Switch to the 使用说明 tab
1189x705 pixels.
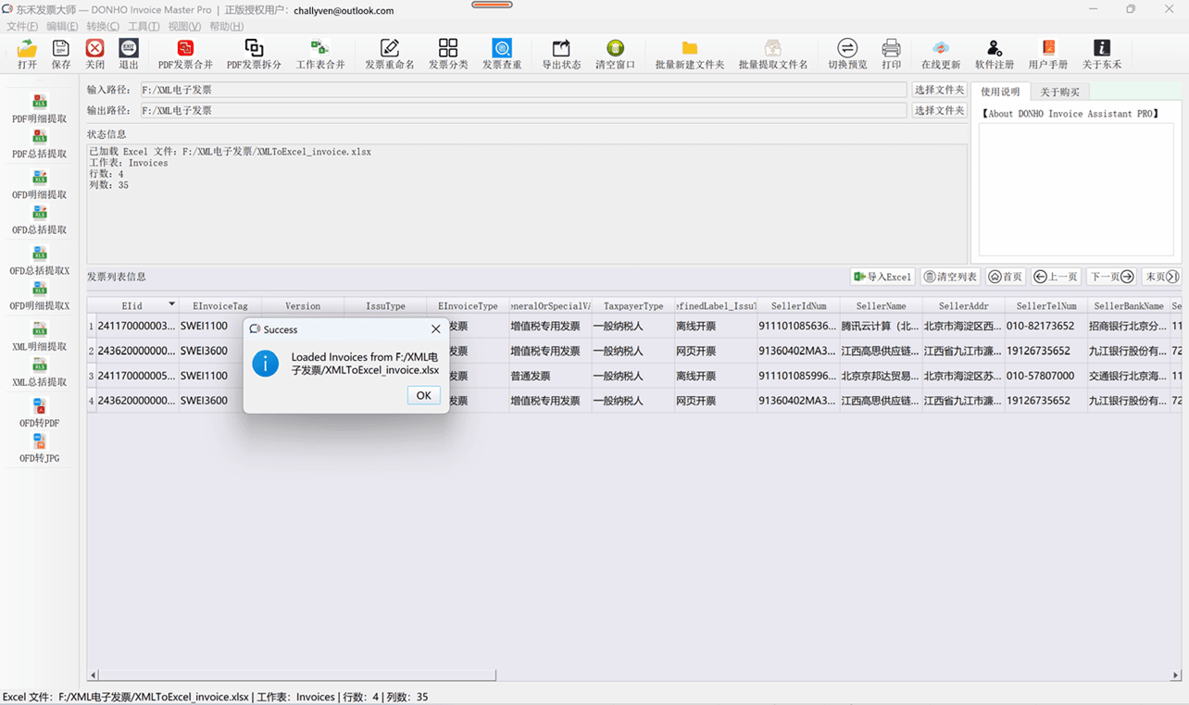point(1000,92)
